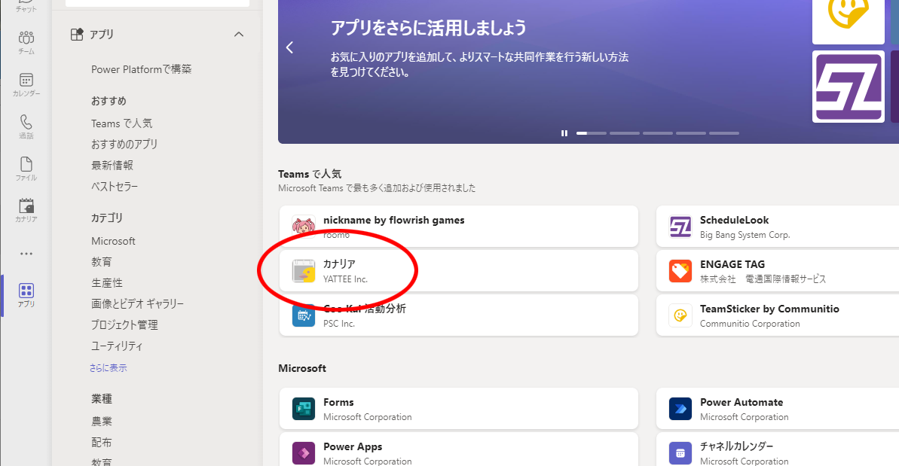Click ScheduleLook purple icon in list

coord(680,227)
